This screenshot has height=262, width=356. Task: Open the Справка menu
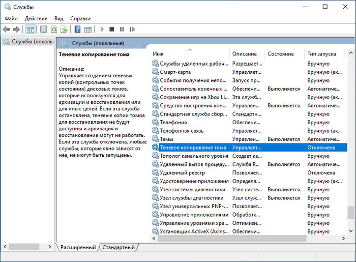[x=80, y=19]
